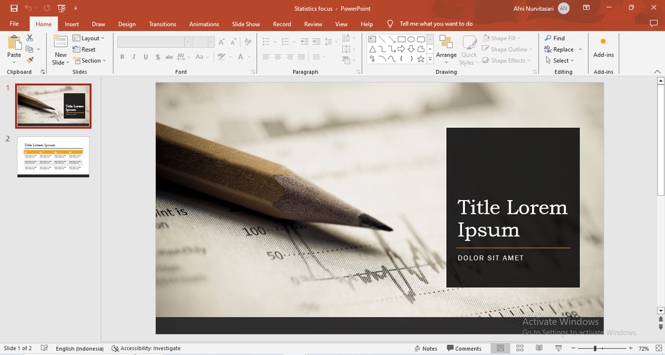The width and height of the screenshot is (665, 355).
Task: Open the Quick Styles gallery
Action: [x=469, y=50]
